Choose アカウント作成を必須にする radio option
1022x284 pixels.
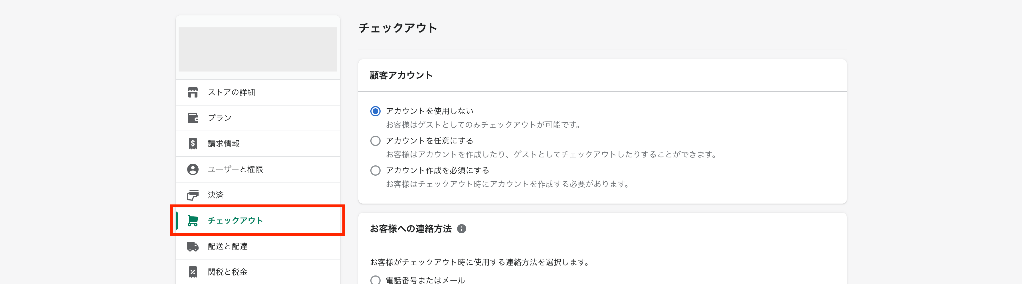(x=375, y=171)
